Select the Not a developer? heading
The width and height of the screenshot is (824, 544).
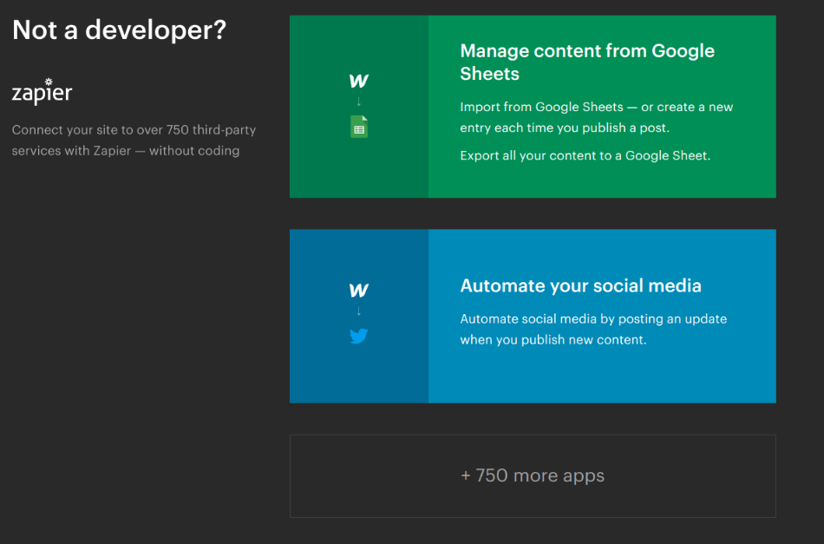(x=119, y=30)
